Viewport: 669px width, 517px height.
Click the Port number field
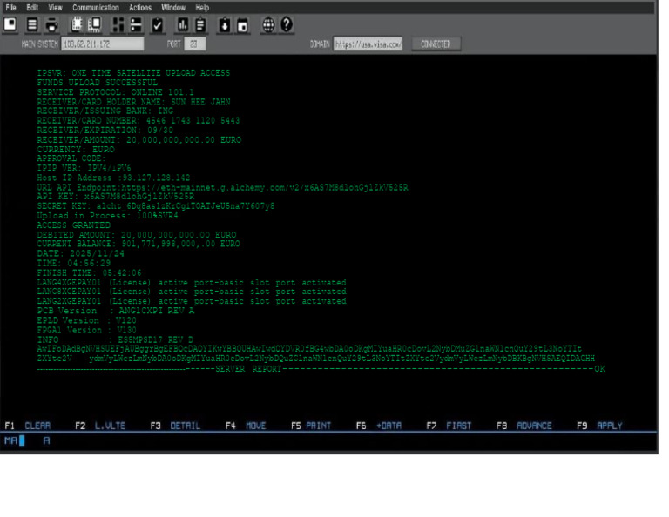[x=195, y=44]
